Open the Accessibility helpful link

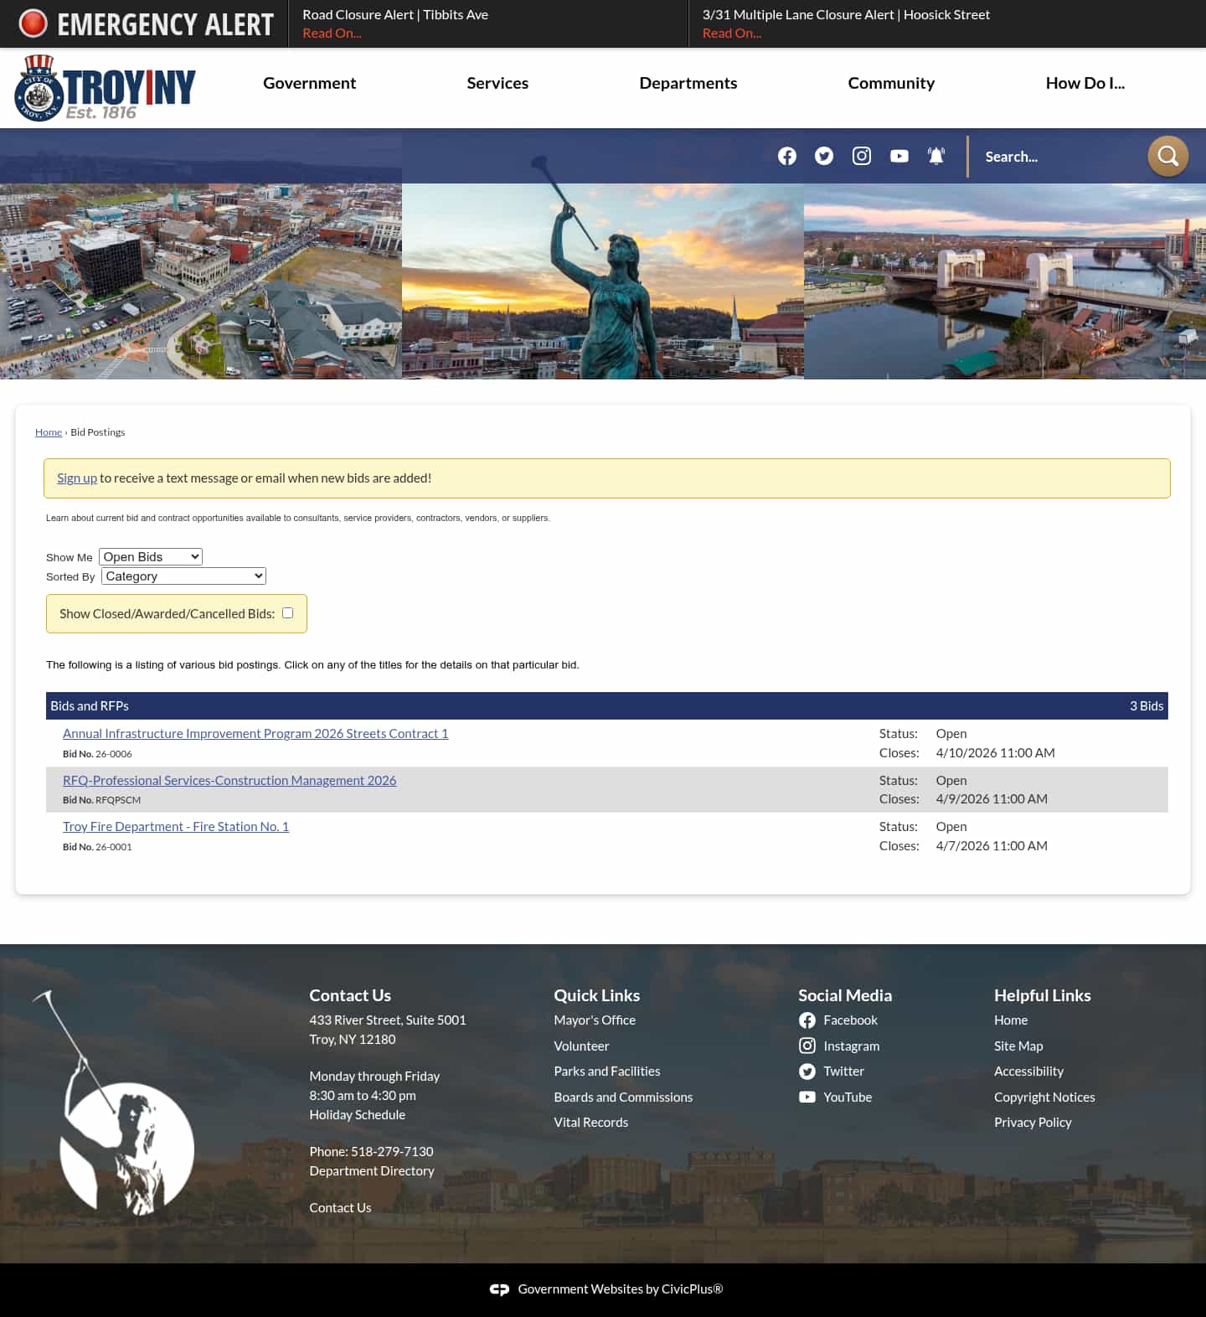(x=1028, y=1072)
